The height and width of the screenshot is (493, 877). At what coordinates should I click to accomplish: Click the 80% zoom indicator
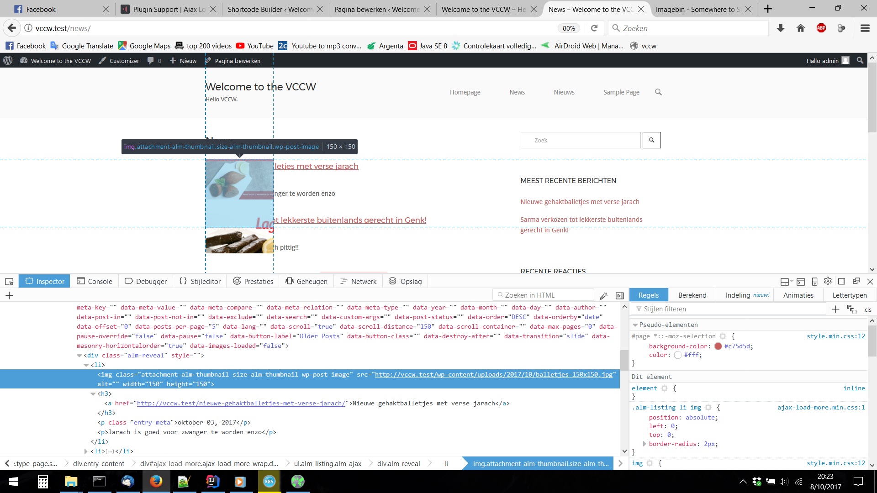[569, 28]
